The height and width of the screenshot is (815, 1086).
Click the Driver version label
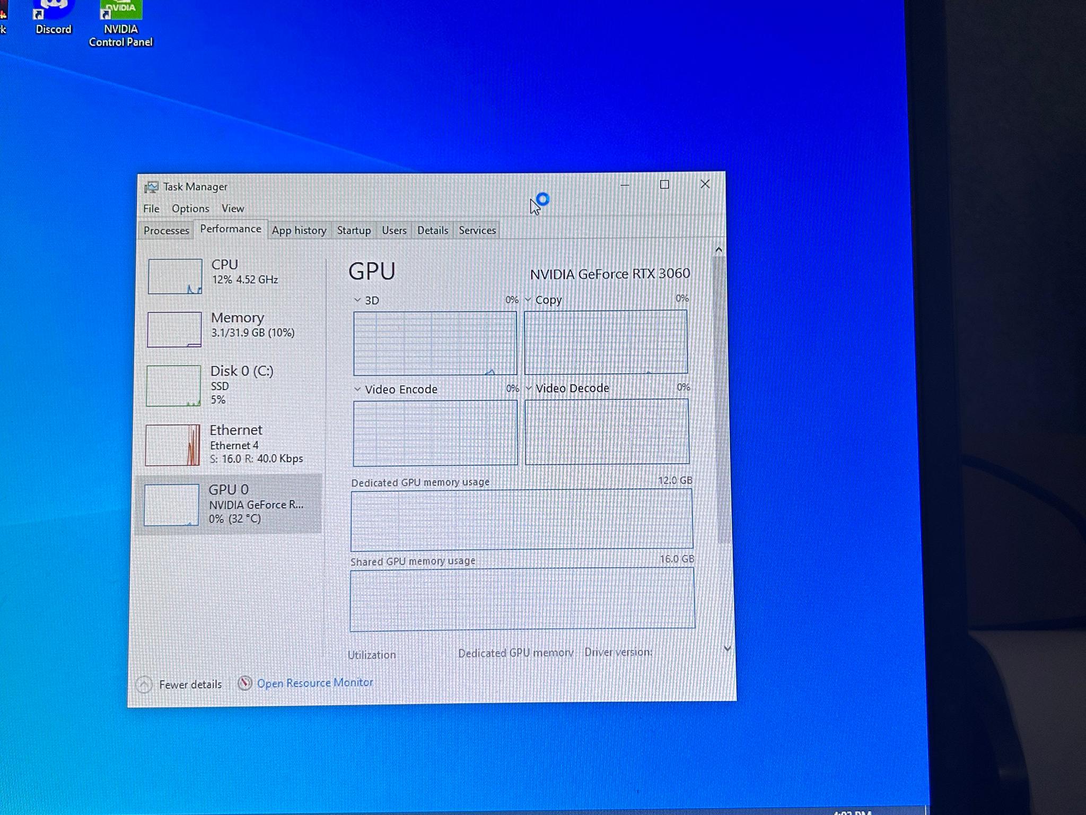tap(618, 652)
